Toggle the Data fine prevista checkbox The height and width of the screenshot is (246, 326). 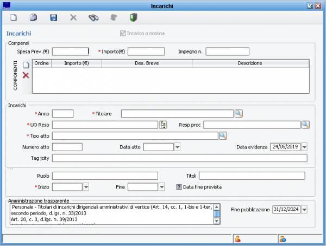pos(179,187)
